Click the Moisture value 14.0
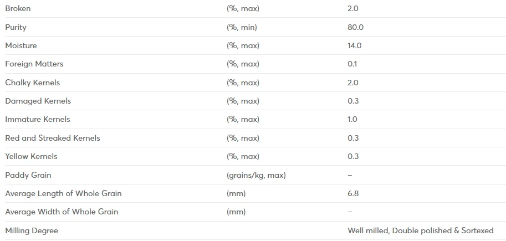This screenshot has height=241, width=506. pos(354,45)
